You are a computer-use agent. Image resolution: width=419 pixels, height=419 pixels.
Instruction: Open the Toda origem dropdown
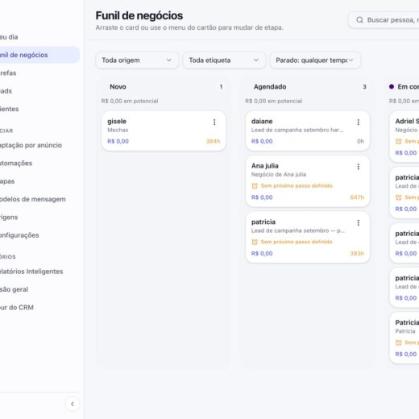(137, 60)
